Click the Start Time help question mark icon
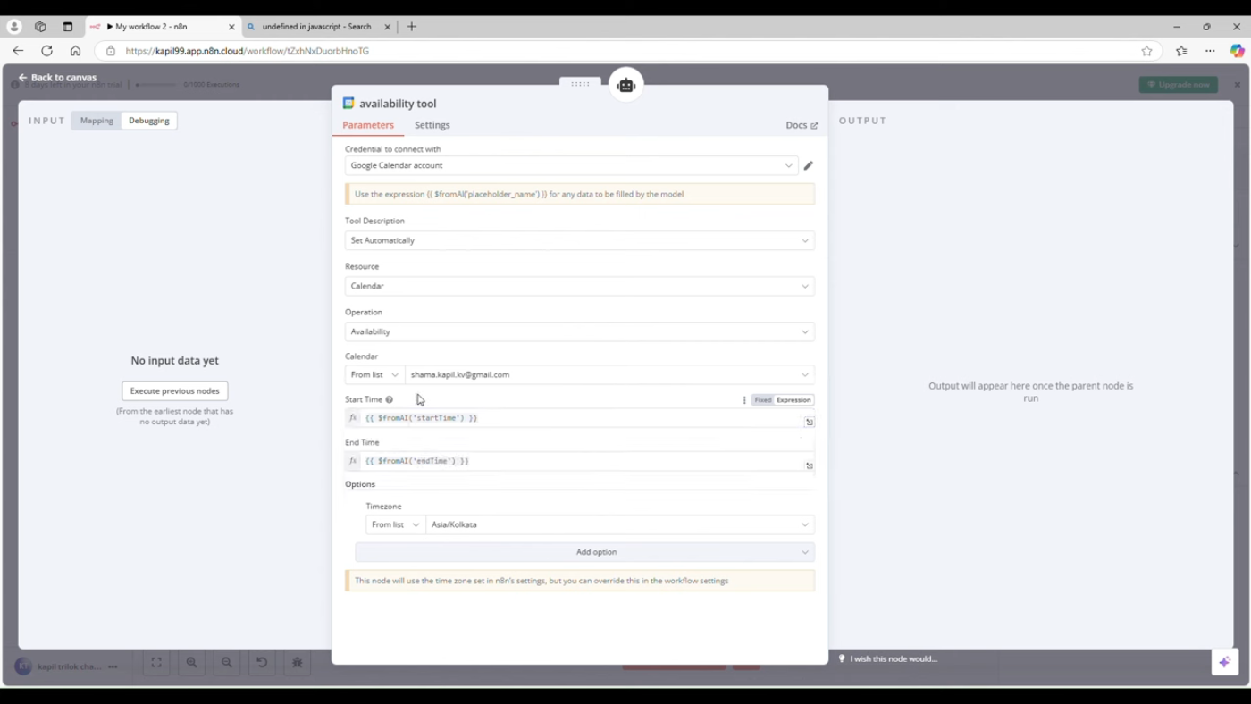Image resolution: width=1251 pixels, height=704 pixels. pos(390,399)
